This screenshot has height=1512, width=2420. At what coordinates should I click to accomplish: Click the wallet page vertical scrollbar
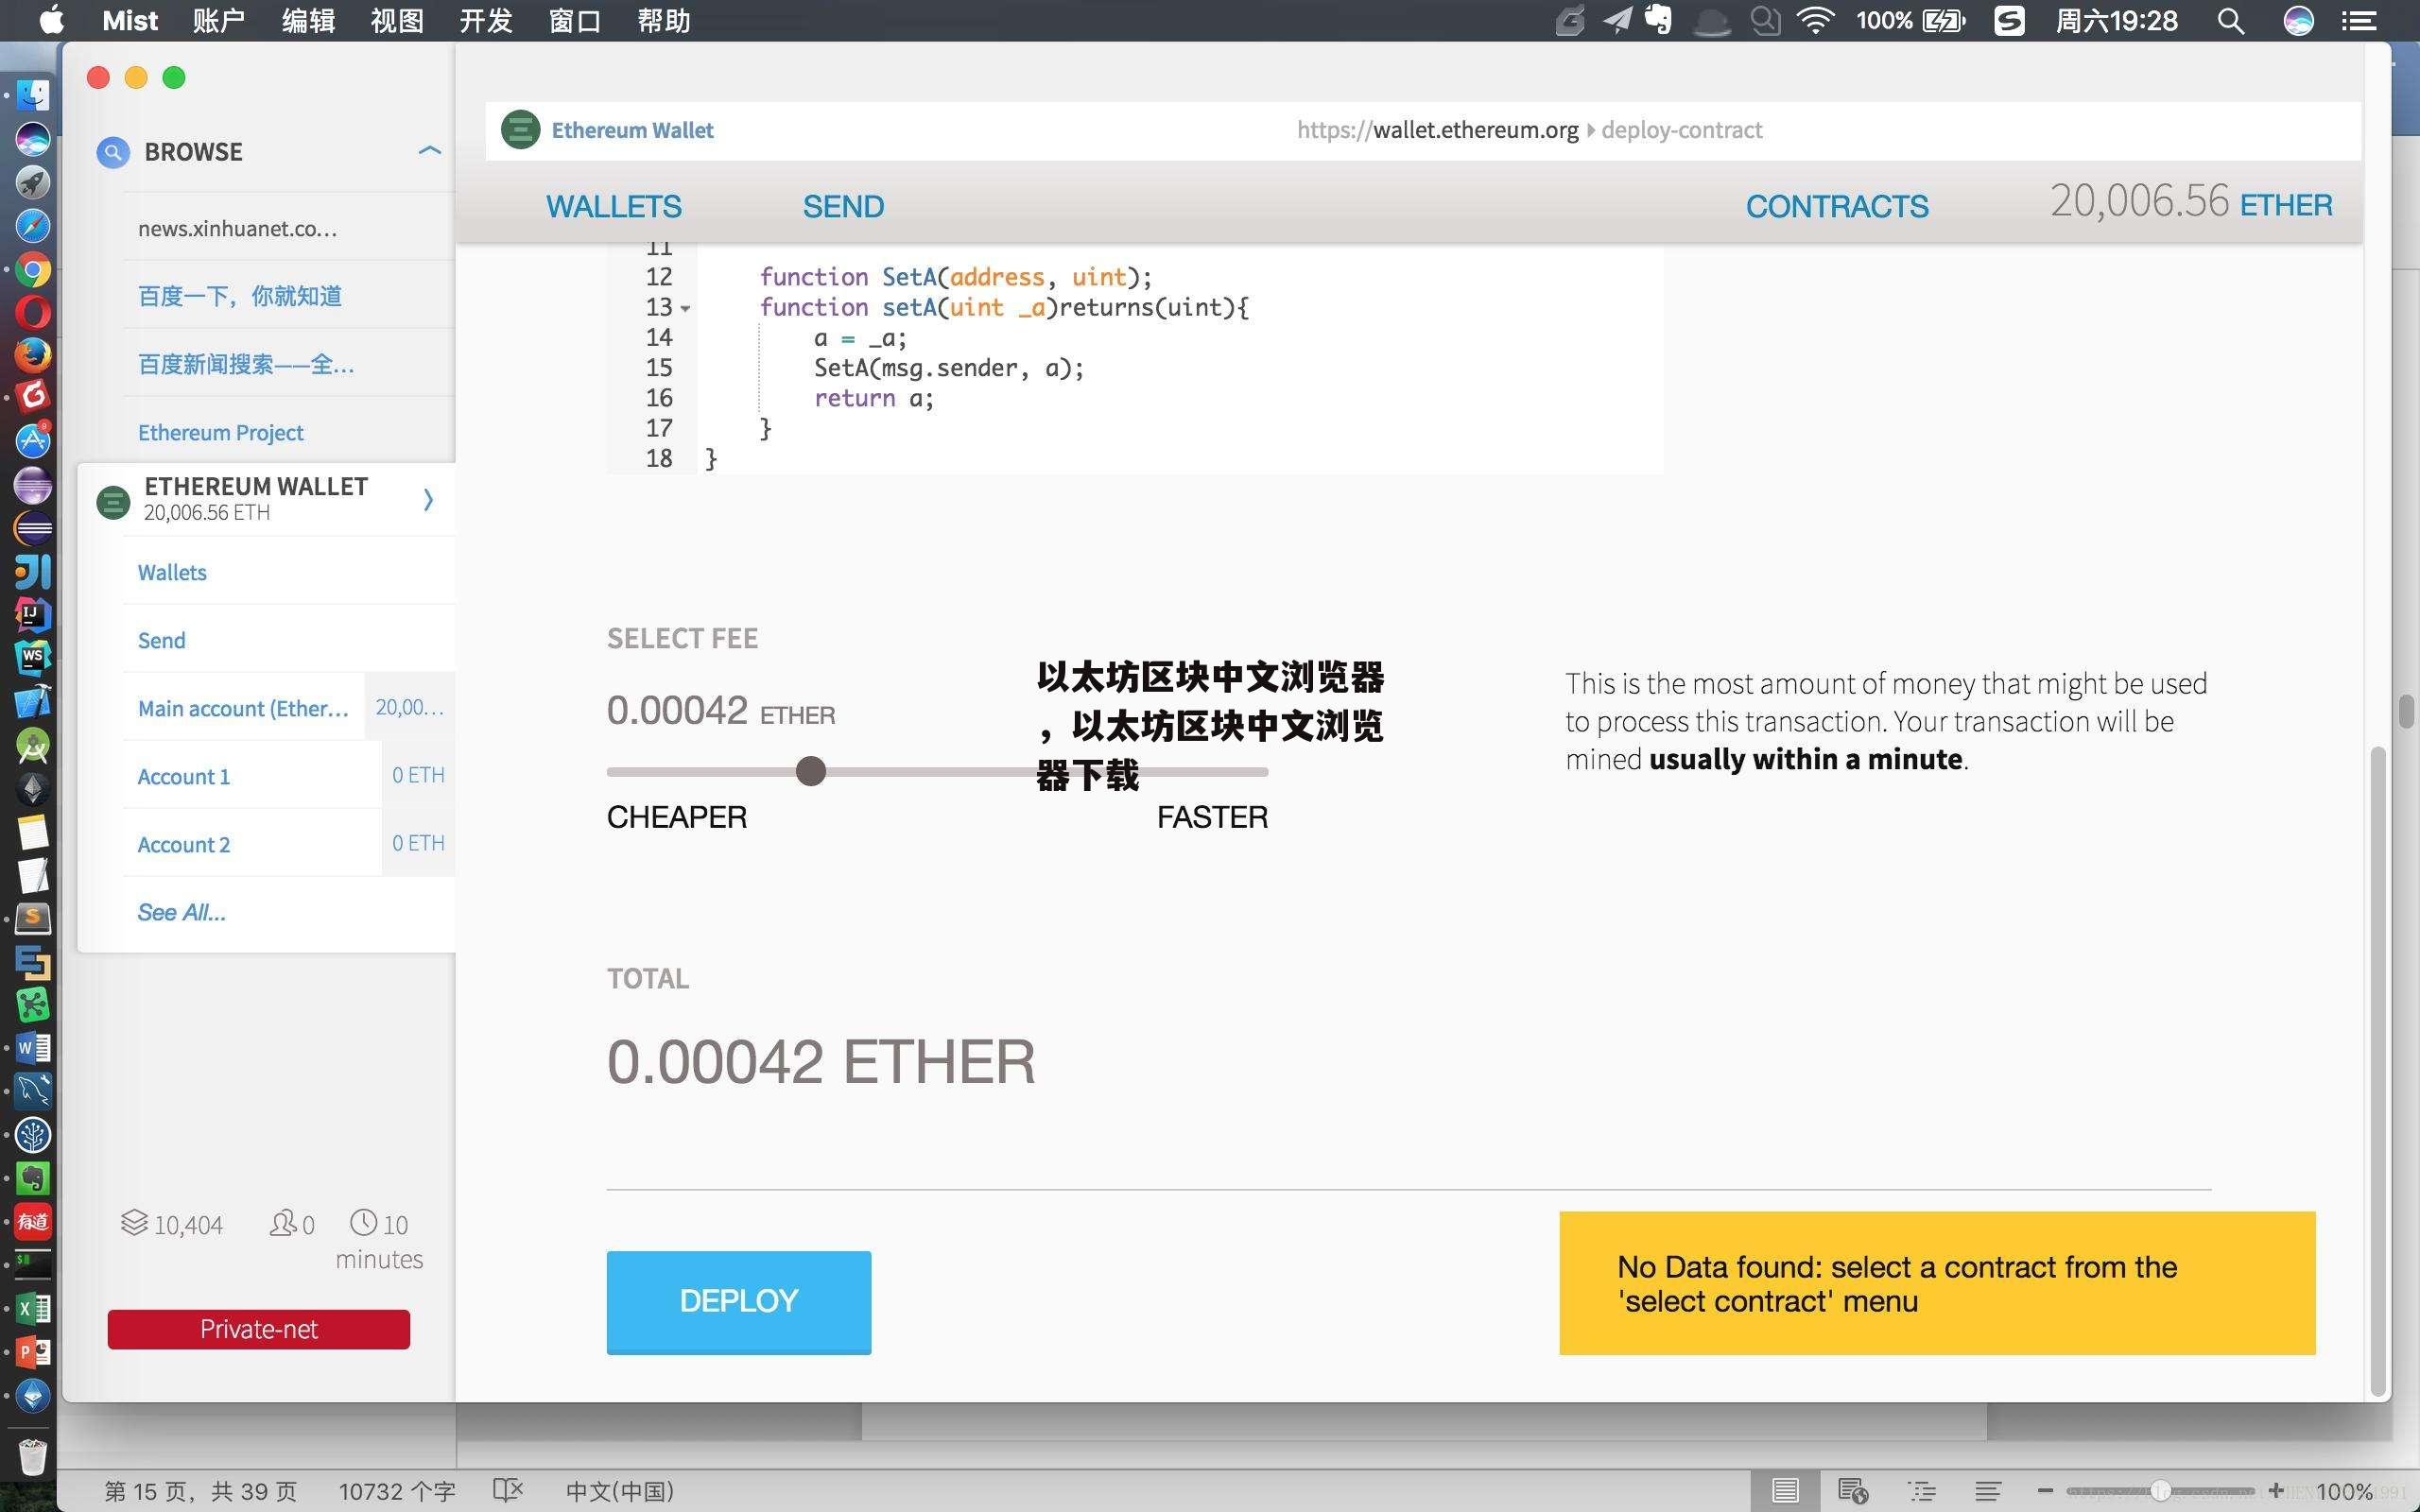click(2378, 1070)
